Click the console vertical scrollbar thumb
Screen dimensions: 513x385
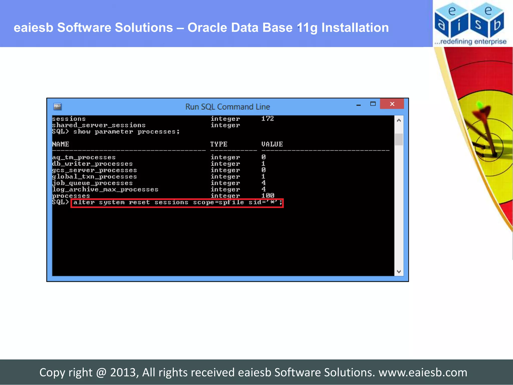point(399,140)
